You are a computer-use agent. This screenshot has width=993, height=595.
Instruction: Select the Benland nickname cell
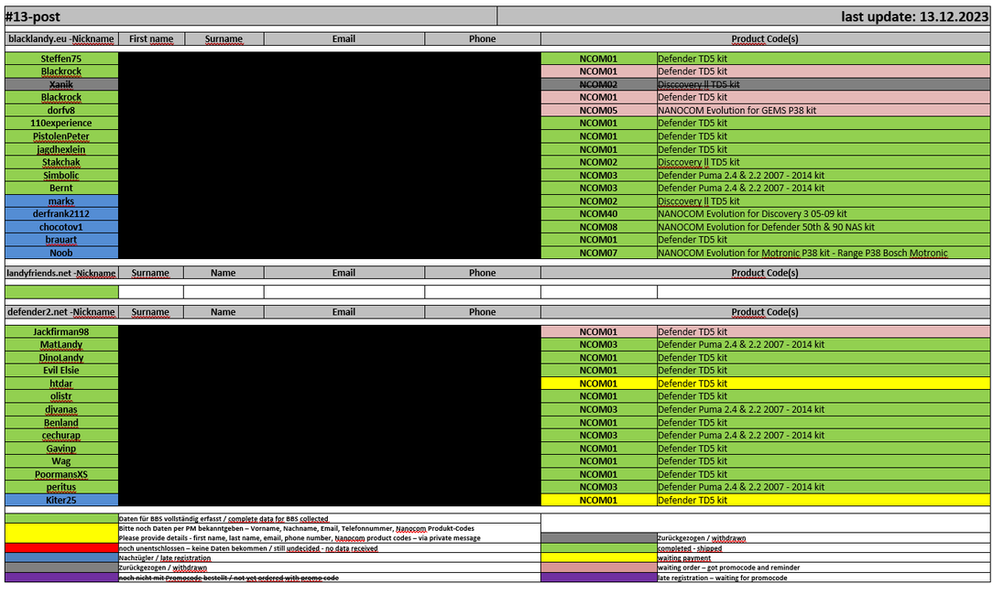point(61,422)
